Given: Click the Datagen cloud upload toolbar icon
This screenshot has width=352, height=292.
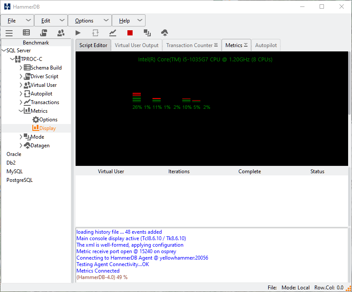Looking at the screenshot, I should pyautogui.click(x=165, y=33).
